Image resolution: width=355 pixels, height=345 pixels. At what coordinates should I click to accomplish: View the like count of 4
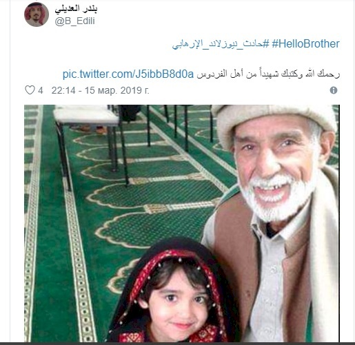pyautogui.click(x=41, y=90)
